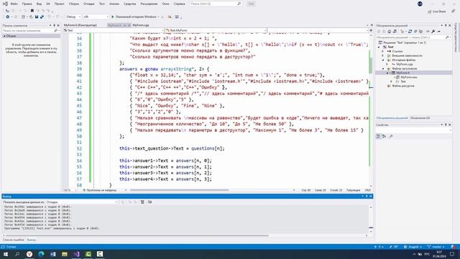This screenshot has height=259, width=460.
Task: Click the Home icon in Solution Explorer
Action: tap(389, 32)
